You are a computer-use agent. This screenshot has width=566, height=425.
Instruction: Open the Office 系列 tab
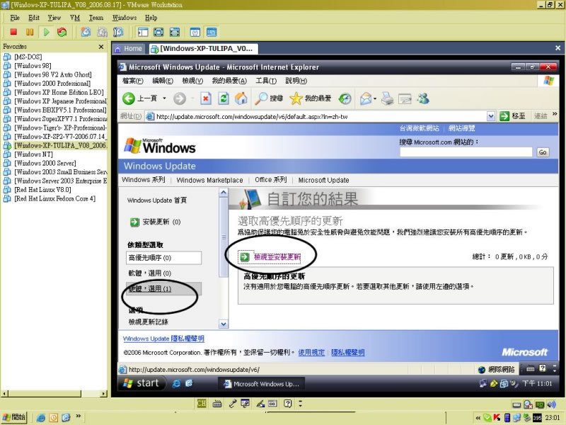coord(271,180)
